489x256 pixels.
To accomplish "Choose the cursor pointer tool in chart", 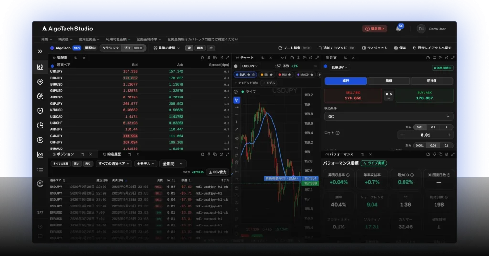I will point(237,100).
